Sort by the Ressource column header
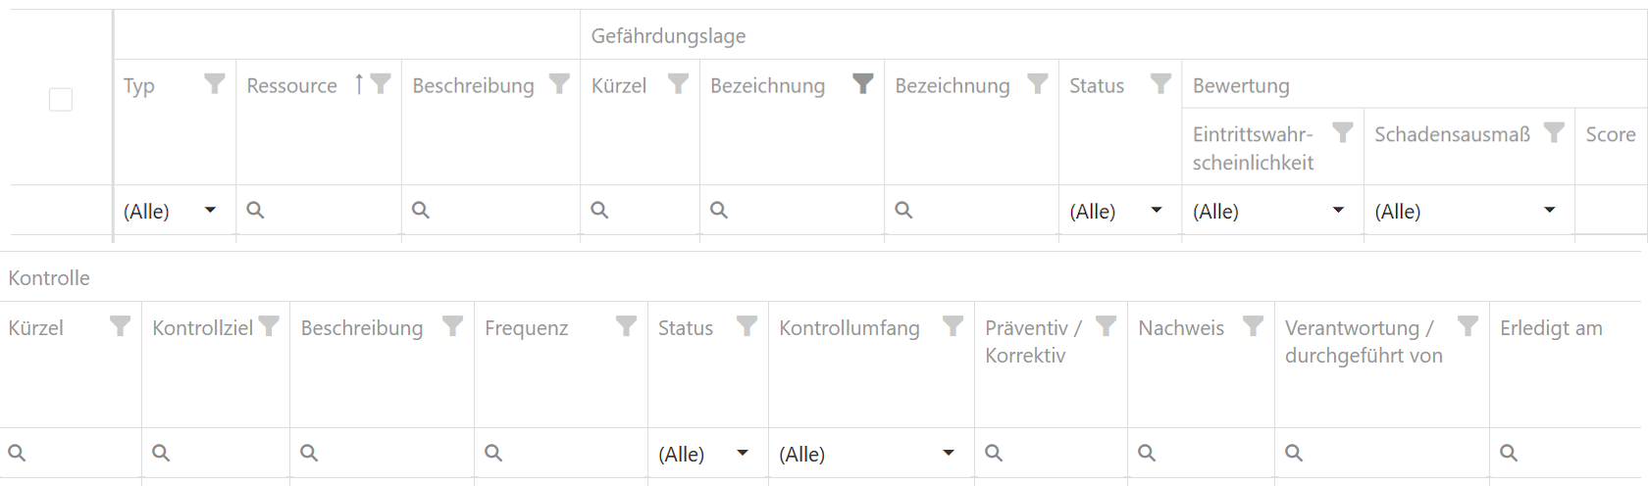The image size is (1648, 486). [x=292, y=86]
